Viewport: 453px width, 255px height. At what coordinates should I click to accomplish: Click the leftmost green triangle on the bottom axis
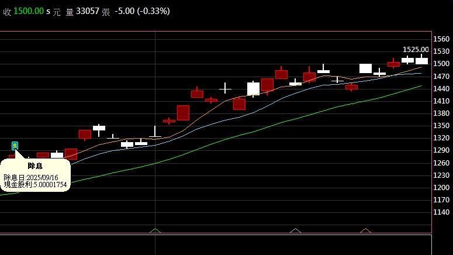pos(155,230)
